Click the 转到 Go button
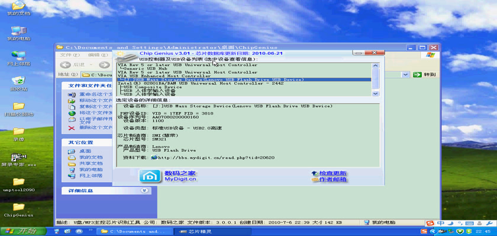 [425, 74]
